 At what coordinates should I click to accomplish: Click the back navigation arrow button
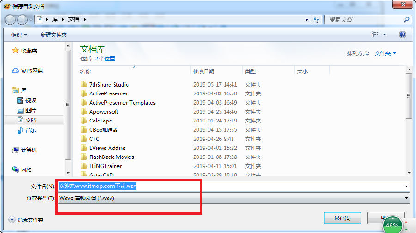click(10, 20)
